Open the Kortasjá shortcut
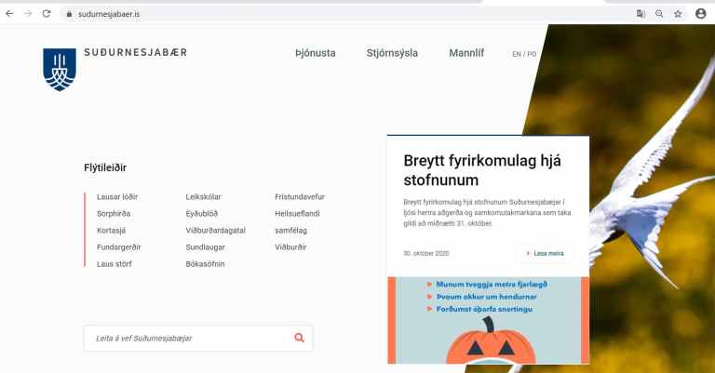715x373 pixels. point(112,231)
